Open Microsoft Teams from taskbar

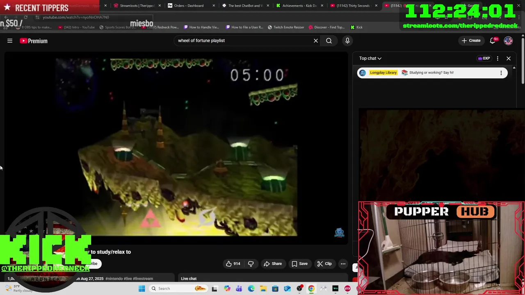(239, 288)
